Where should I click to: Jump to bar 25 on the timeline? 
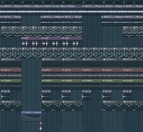63,2
